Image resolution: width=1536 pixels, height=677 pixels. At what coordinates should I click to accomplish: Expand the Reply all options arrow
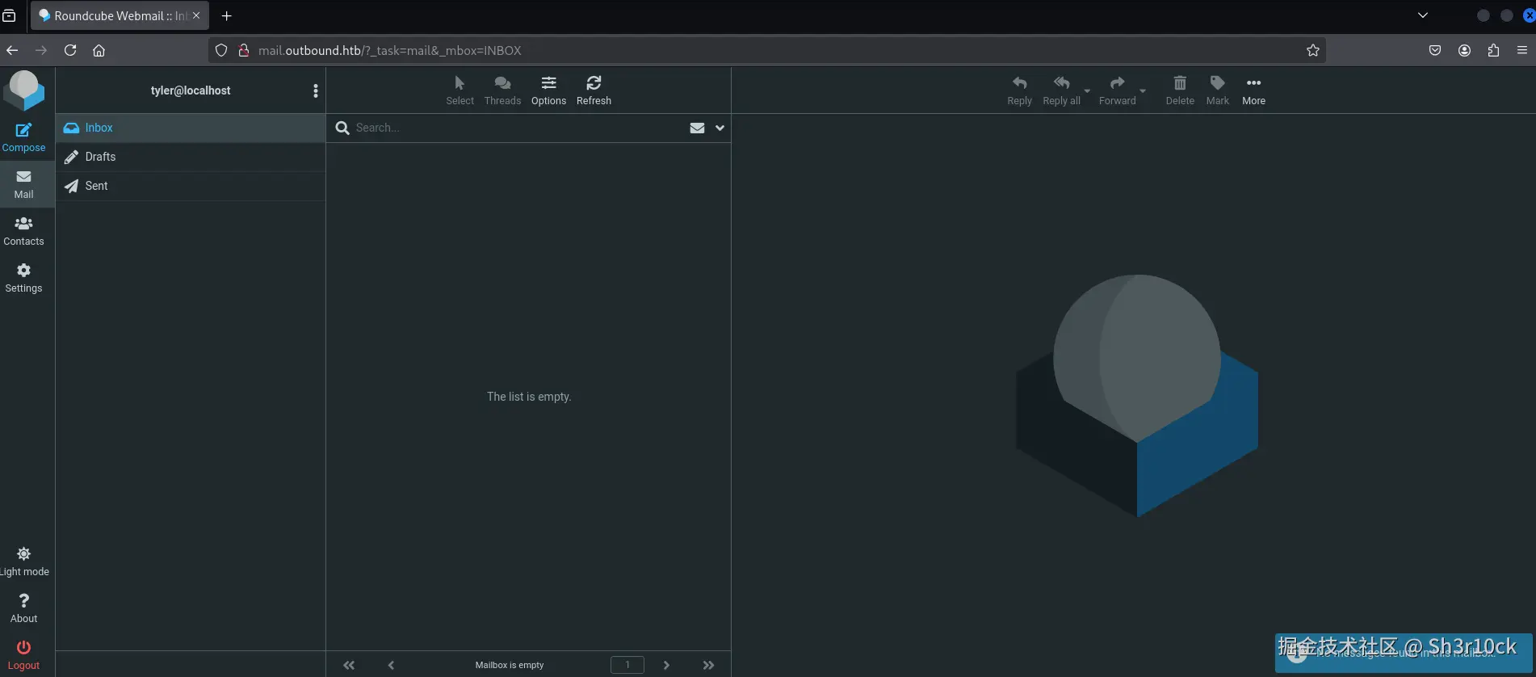1087,90
